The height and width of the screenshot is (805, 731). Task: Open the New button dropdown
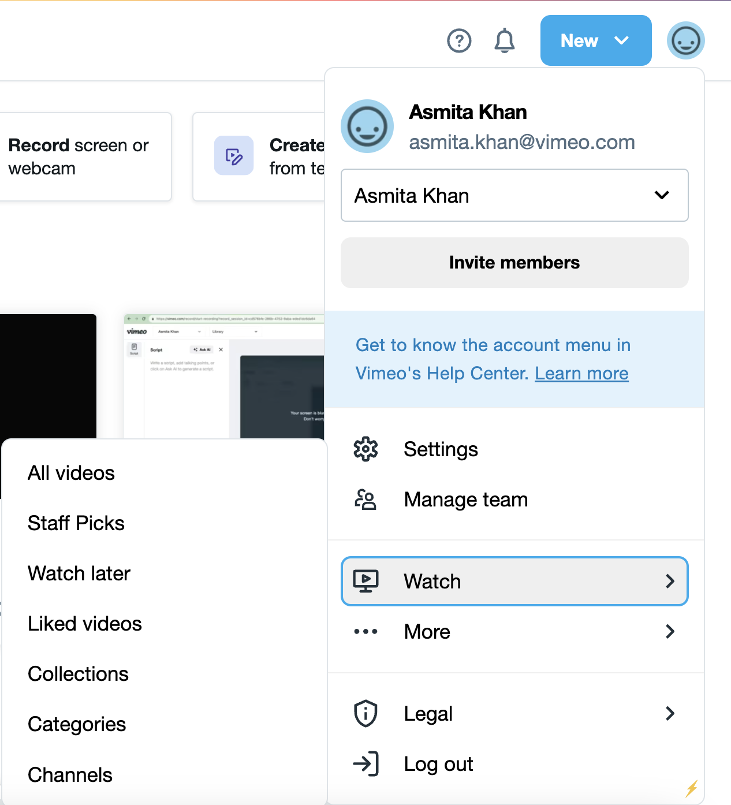point(596,40)
